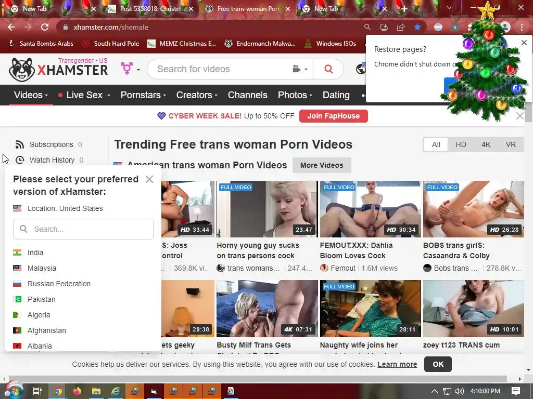Image resolution: width=533 pixels, height=399 pixels.
Task: Open the zoom magnifier icon in address bar
Action: (367, 27)
